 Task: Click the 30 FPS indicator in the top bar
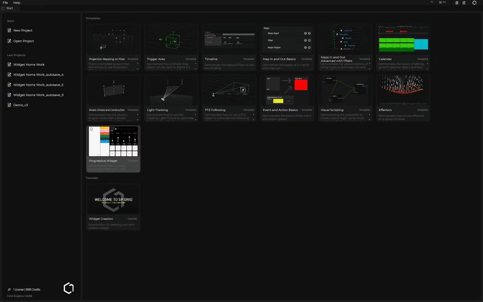[x=442, y=2]
